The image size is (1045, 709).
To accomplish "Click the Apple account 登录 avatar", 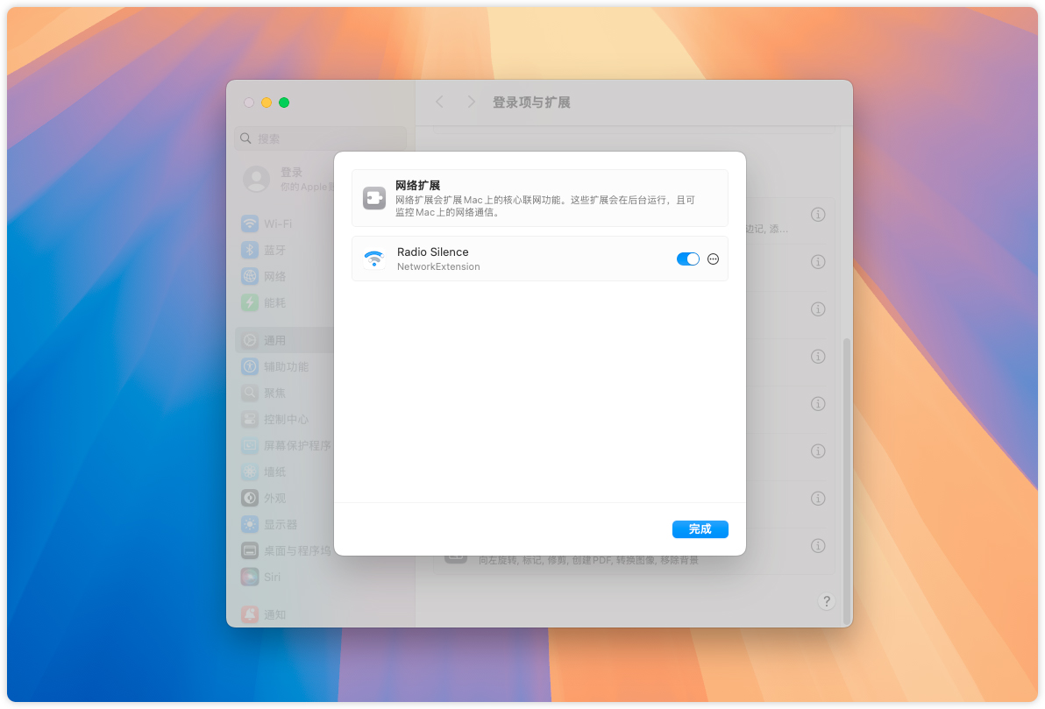I will 257,180.
